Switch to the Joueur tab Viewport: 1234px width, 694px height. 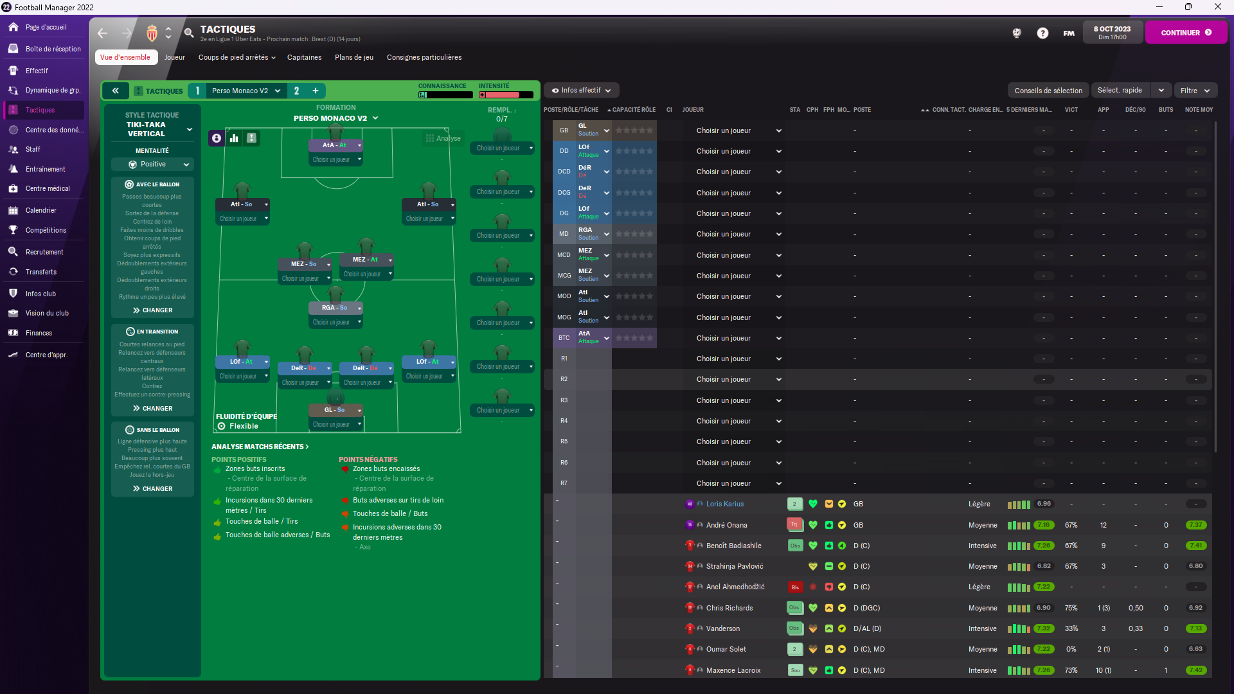(174, 57)
